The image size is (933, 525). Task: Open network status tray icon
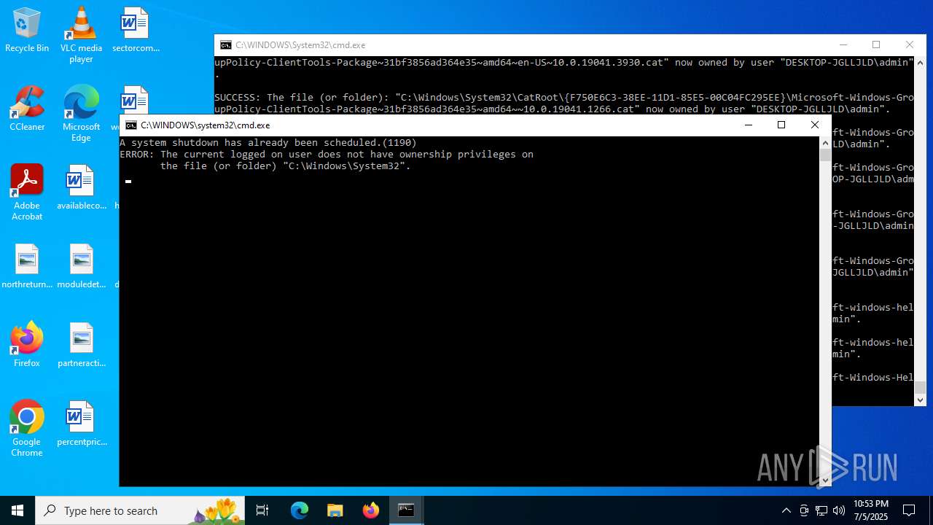click(821, 510)
